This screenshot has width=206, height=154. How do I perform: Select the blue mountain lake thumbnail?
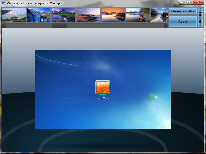coord(39,15)
